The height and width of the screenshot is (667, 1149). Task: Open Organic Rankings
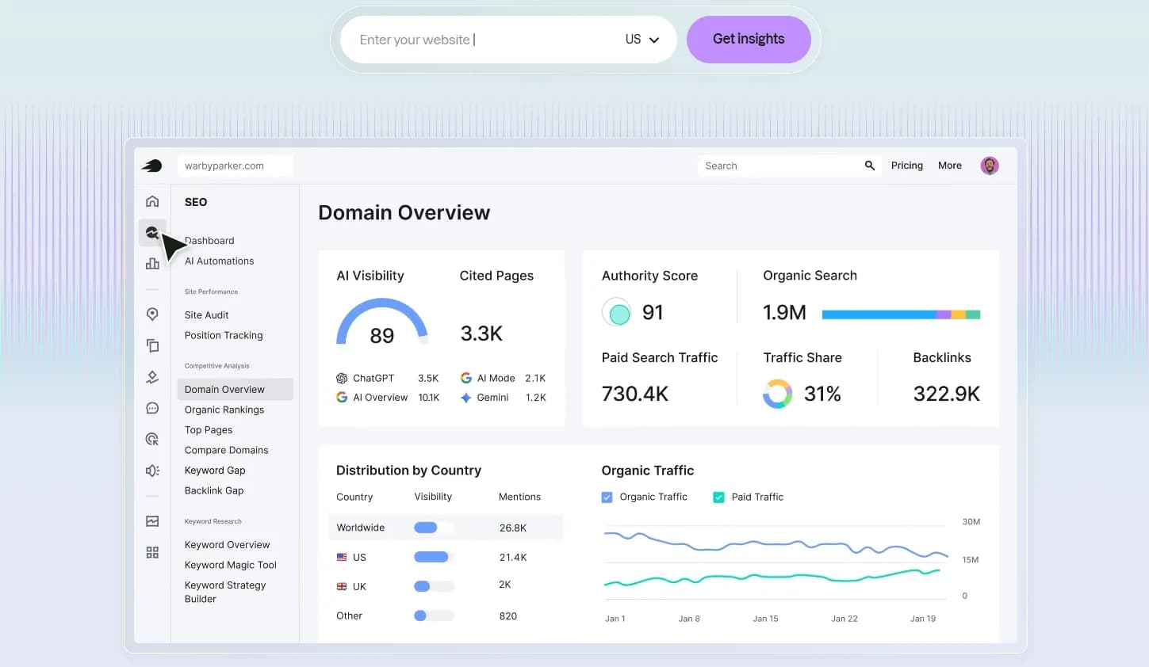(224, 410)
